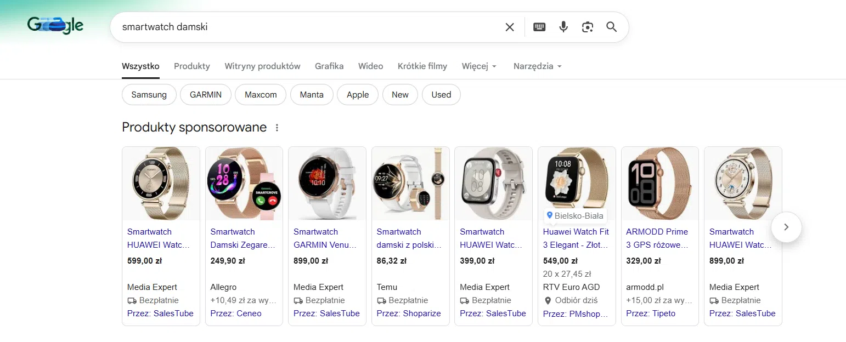Open options via the three-dot icon near Produkty sponsorowane

[x=277, y=127]
